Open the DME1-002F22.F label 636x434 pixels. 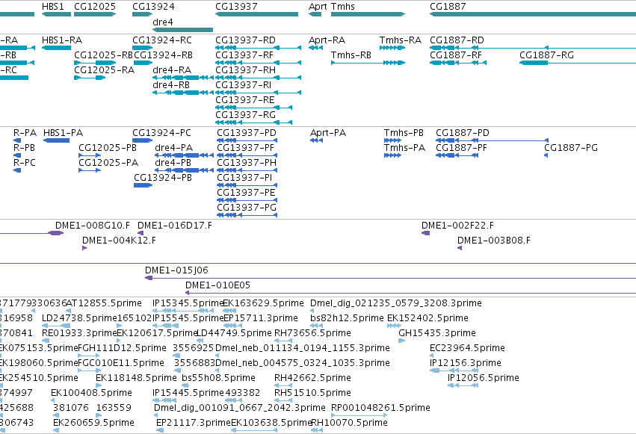457,226
